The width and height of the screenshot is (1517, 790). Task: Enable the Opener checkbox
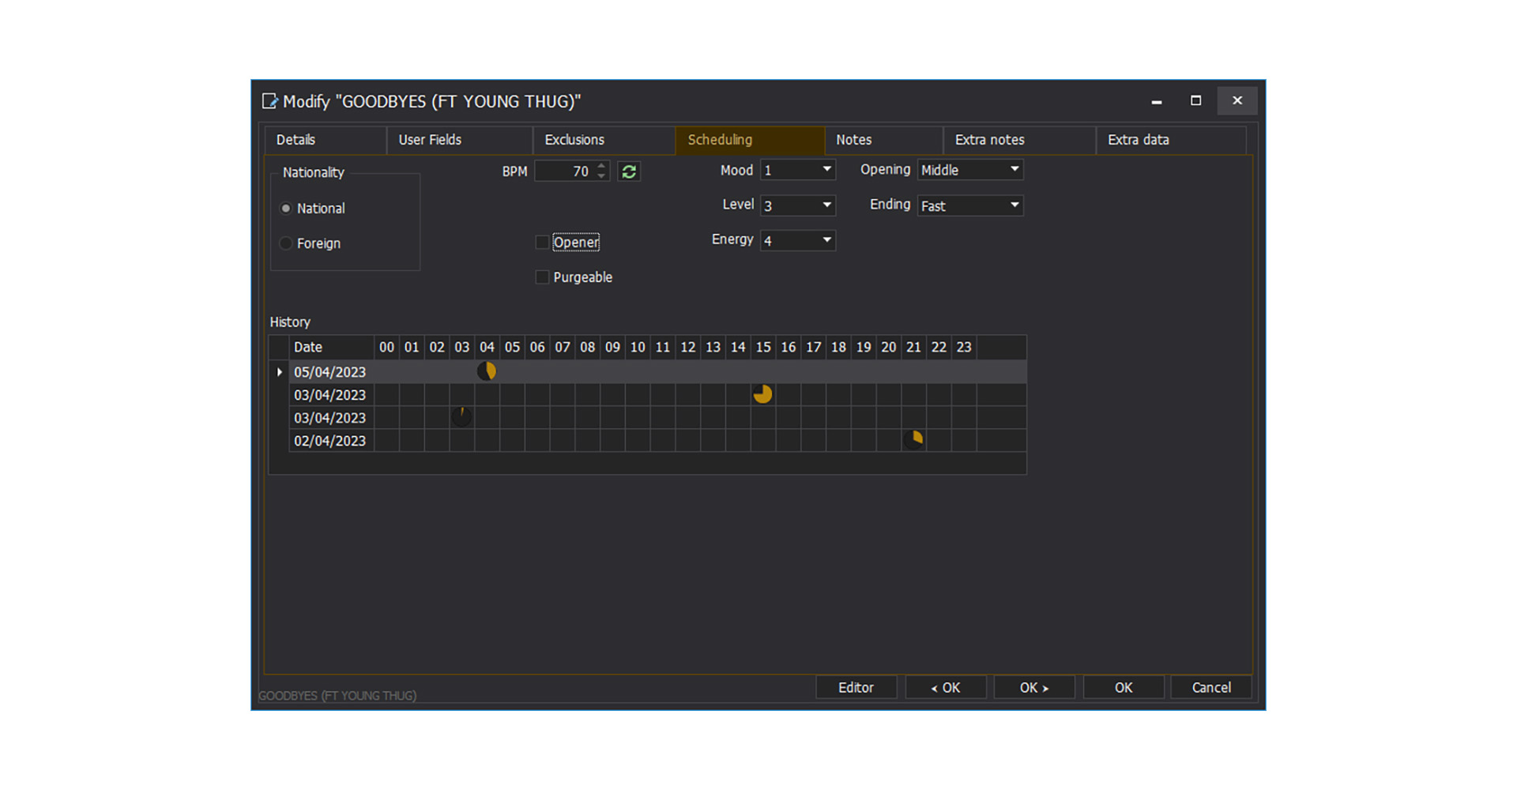click(x=542, y=243)
